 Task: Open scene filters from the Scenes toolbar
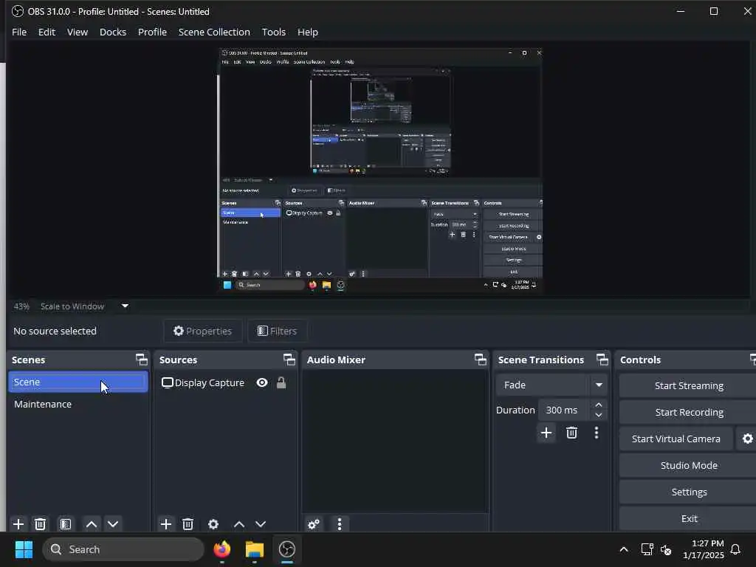(x=66, y=524)
